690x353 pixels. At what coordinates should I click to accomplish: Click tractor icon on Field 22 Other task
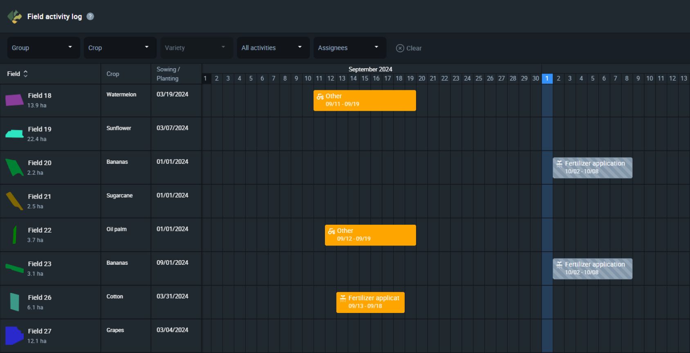click(332, 231)
